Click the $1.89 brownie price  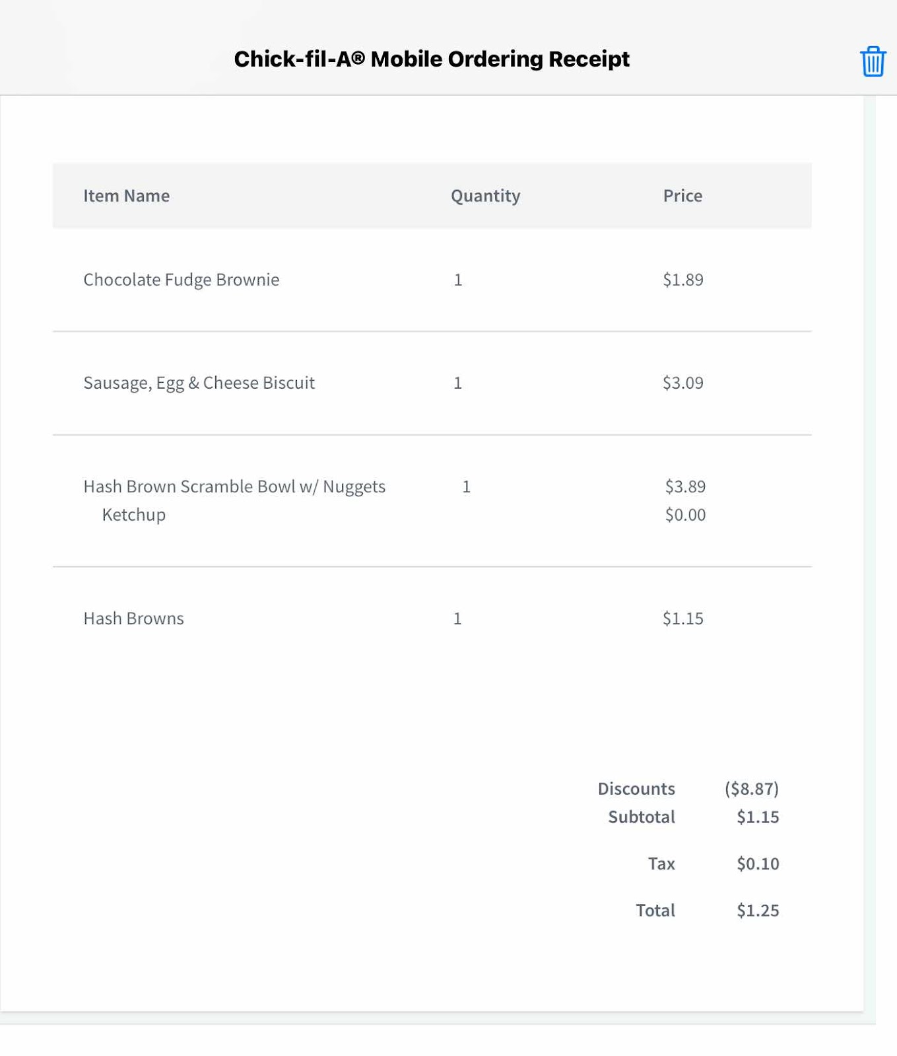point(682,280)
